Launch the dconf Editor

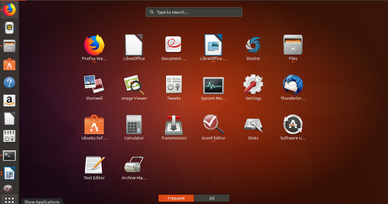tap(213, 125)
